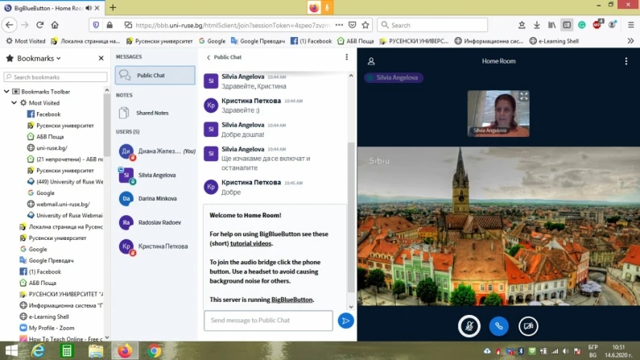Open My Profile - Zoom bookmark
The width and height of the screenshot is (640, 360).
click(x=52, y=328)
